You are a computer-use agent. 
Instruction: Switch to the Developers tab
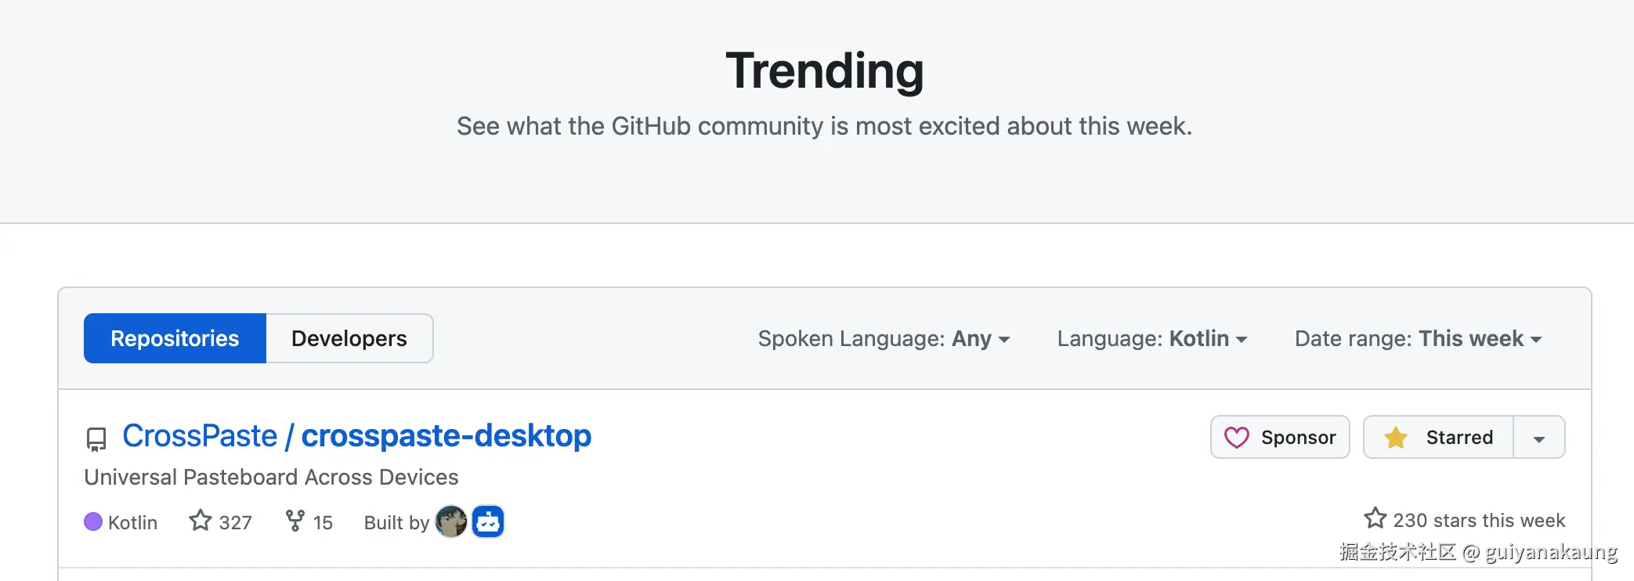[349, 338]
